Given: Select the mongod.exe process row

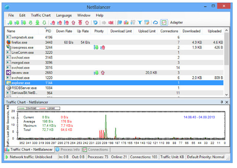Looking at the screenshot, I should point(114,63).
